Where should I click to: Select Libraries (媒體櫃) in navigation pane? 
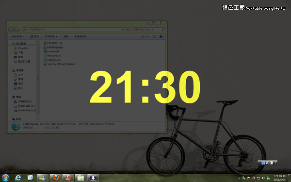pos(17,70)
